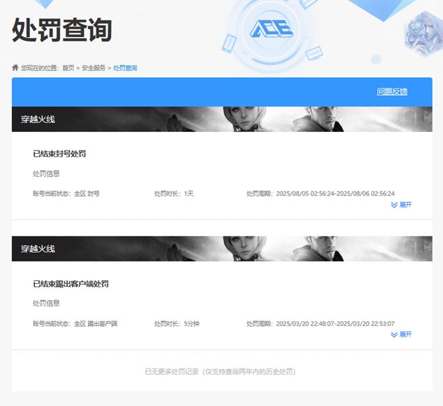The image size is (443, 406).
Task: Click 账号当前状态：全区 封号 text
Action: pos(66,193)
